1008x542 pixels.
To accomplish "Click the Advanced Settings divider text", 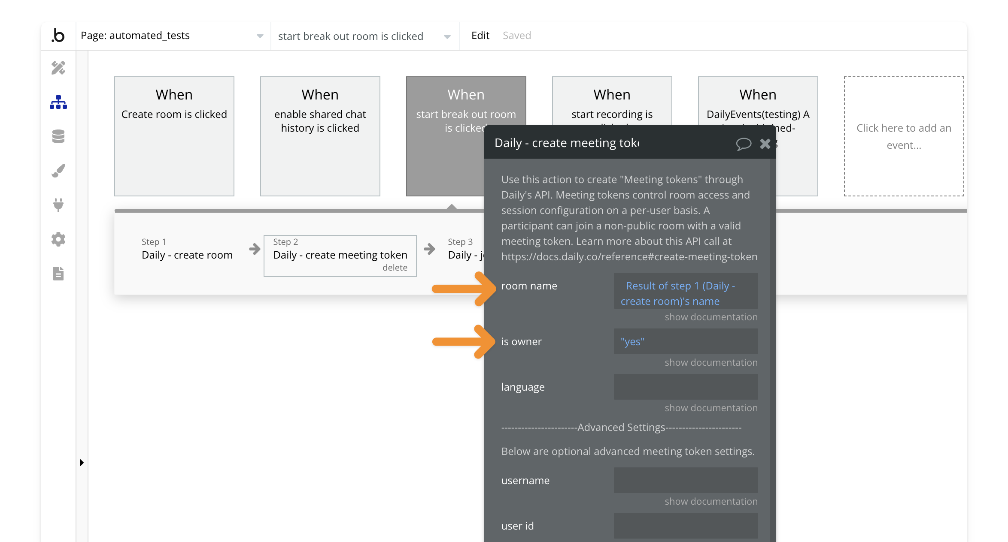I will (x=621, y=428).
